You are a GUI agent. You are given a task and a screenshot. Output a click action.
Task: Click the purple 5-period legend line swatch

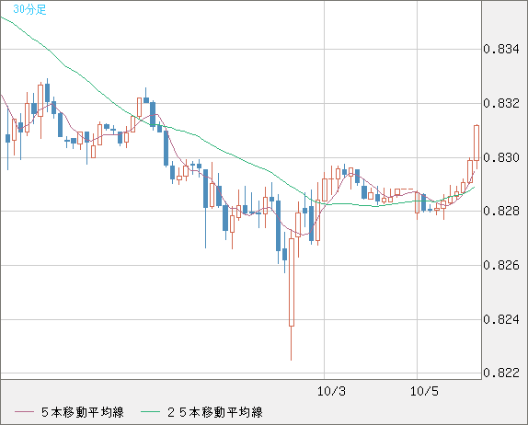click(24, 412)
